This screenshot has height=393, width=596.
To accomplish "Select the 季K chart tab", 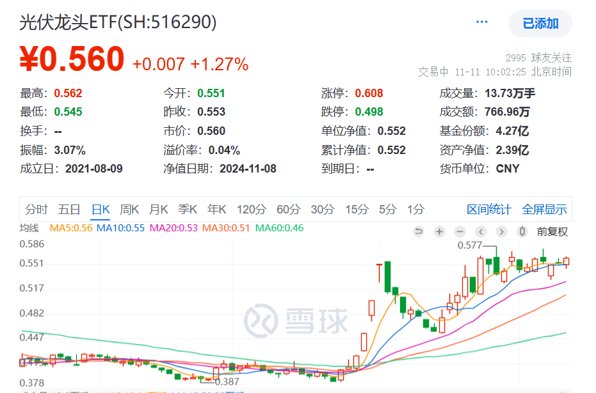I will coord(188,210).
